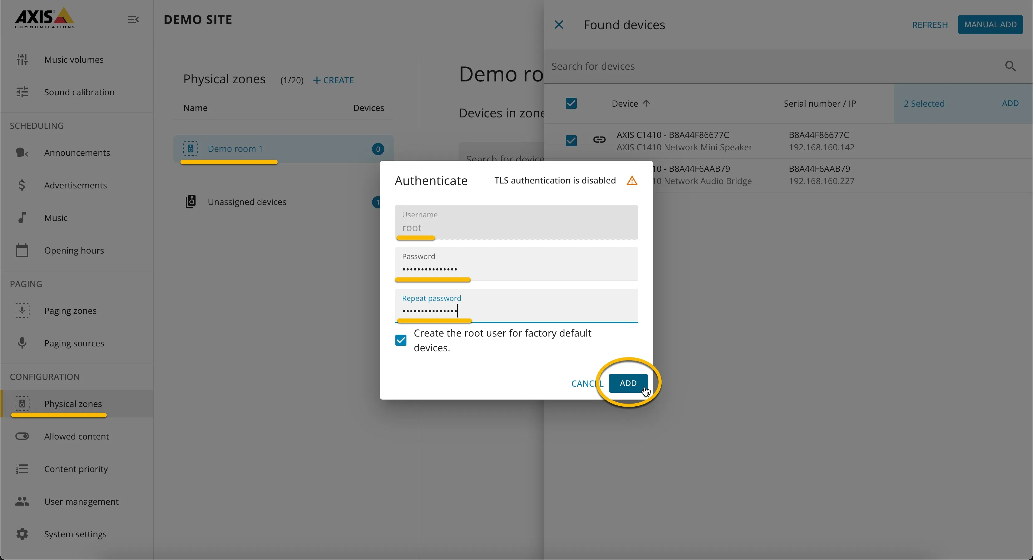Close the Found devices panel
Screen dimensions: 1033x560
click(559, 25)
